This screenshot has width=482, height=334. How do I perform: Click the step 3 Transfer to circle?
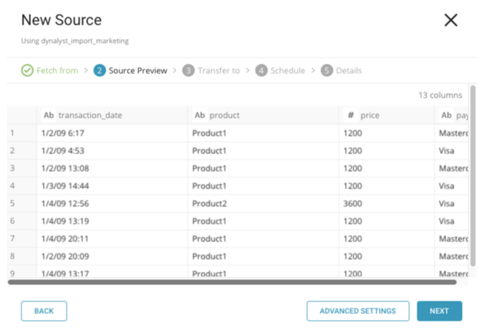(188, 70)
